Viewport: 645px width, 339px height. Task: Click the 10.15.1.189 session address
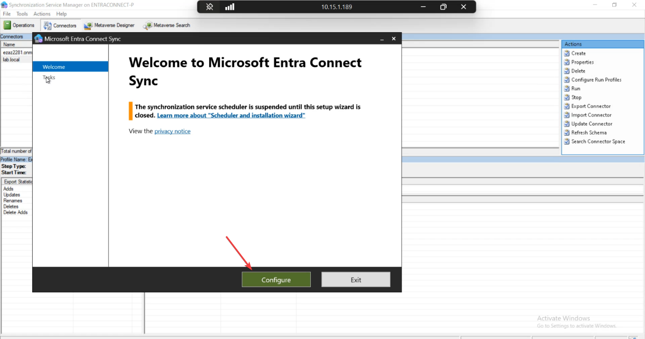click(337, 7)
